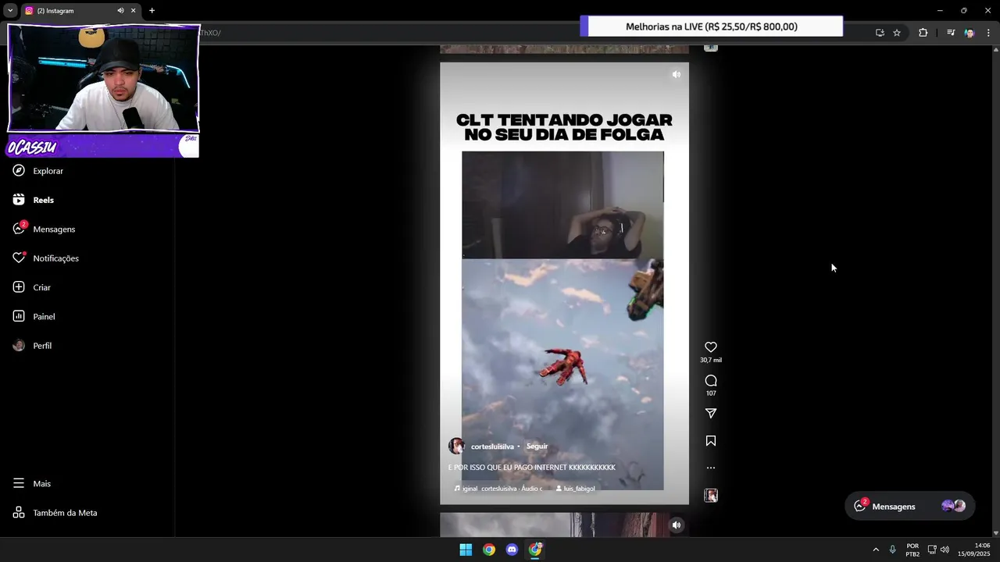Save the reel with the bookmark icon
Image resolution: width=1000 pixels, height=562 pixels.
pyautogui.click(x=711, y=441)
